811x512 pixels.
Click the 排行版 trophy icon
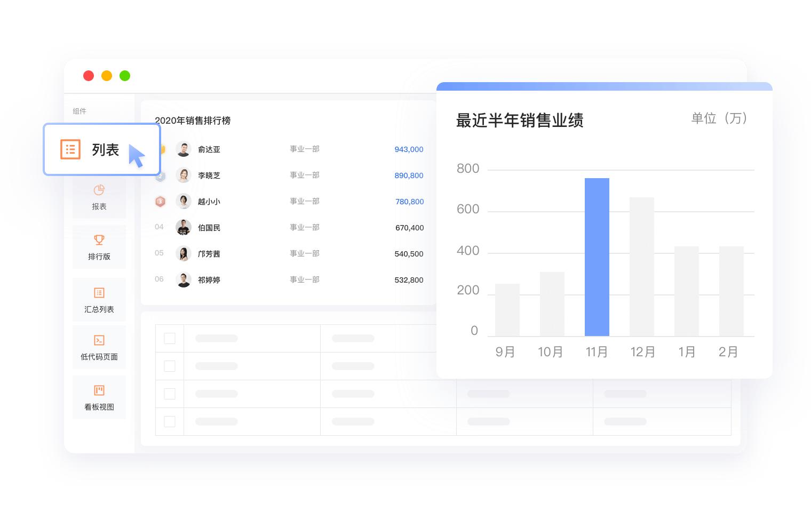(x=99, y=240)
